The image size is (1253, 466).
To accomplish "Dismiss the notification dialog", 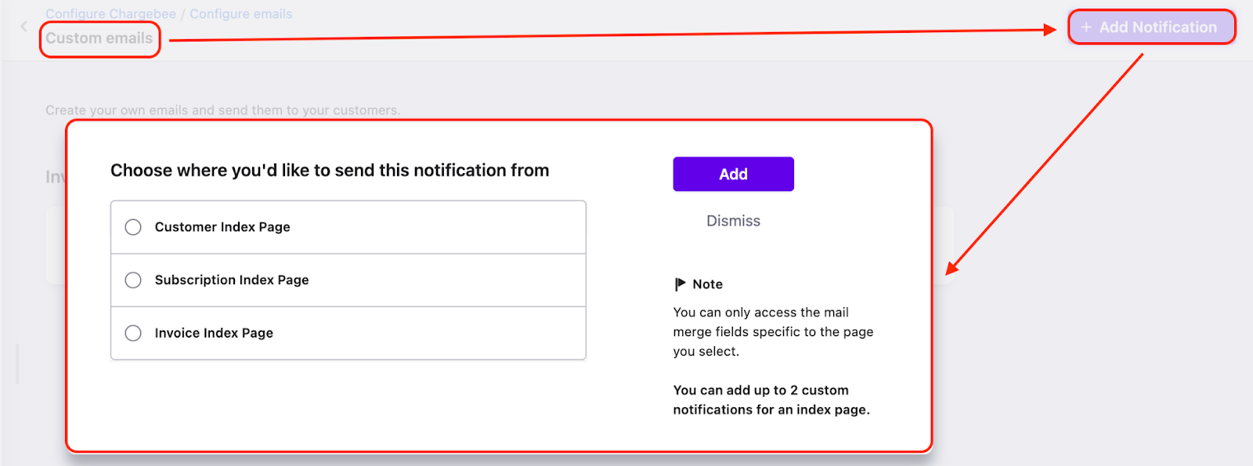I will (x=733, y=221).
